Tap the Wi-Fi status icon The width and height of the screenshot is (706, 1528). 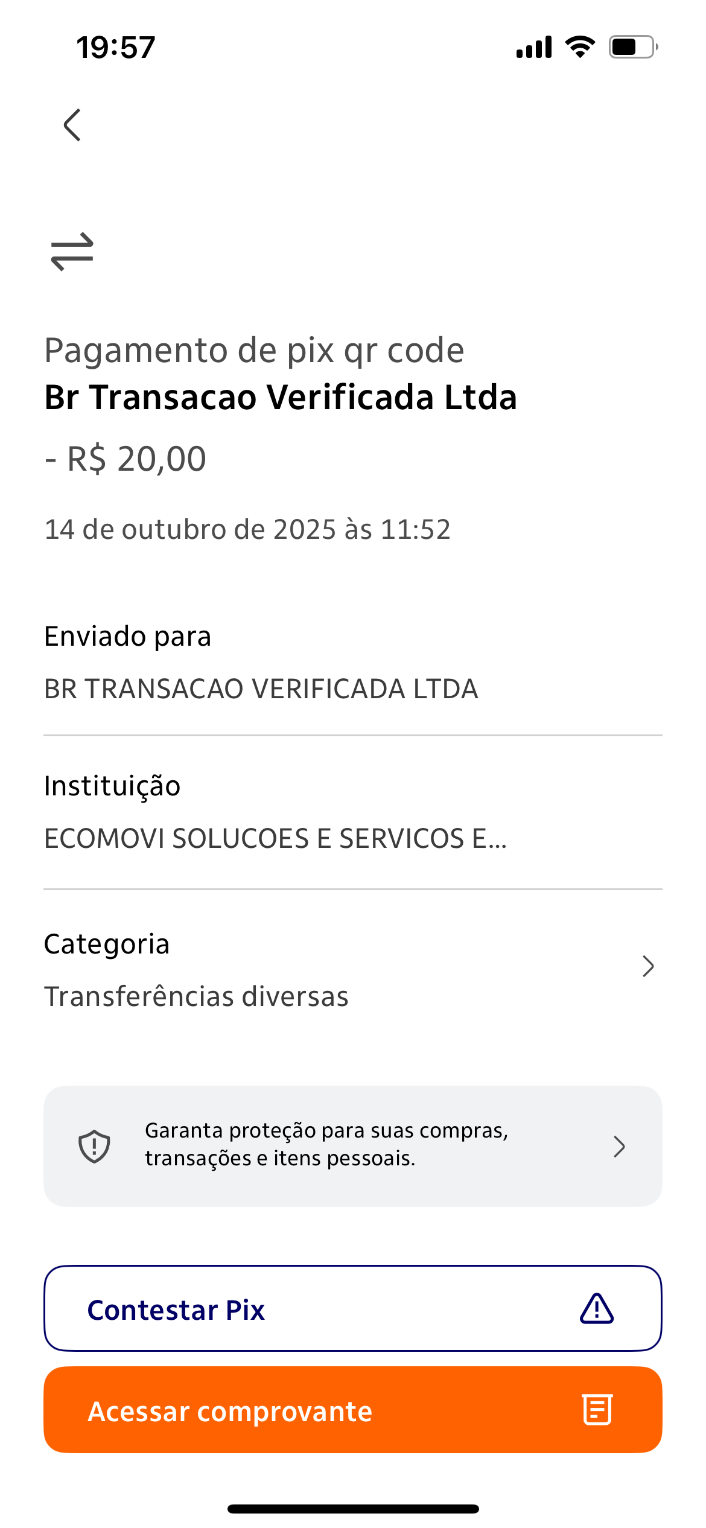[x=580, y=47]
